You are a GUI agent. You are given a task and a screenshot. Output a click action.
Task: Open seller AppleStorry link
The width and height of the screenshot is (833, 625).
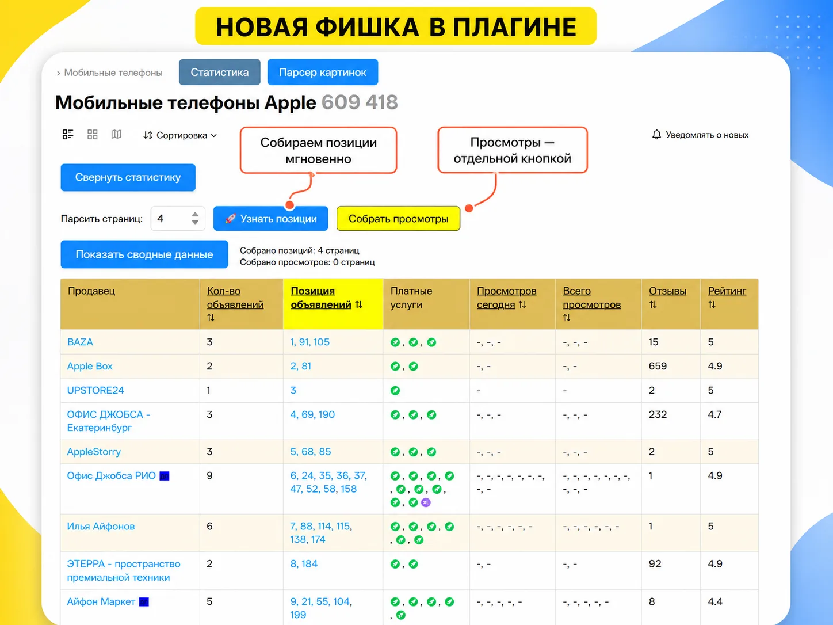pyautogui.click(x=94, y=452)
